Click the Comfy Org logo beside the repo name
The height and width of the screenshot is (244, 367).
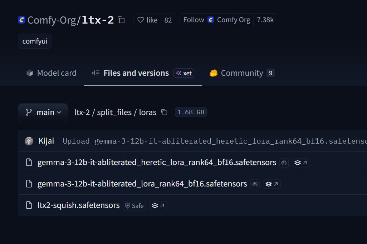[22, 20]
